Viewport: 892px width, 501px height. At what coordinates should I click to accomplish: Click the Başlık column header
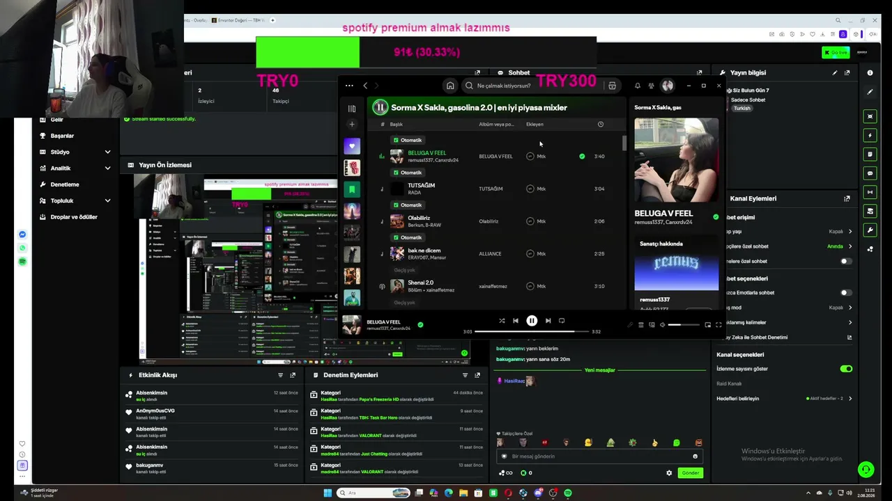click(397, 125)
